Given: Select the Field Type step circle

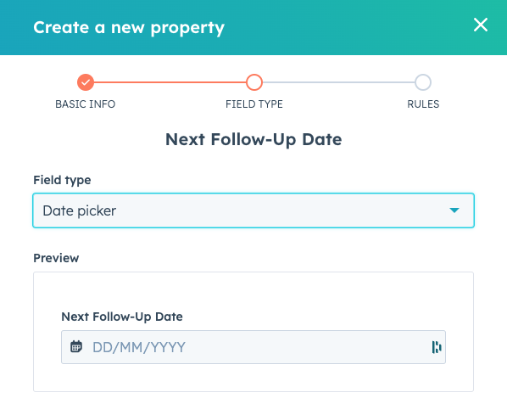Looking at the screenshot, I should [254, 82].
